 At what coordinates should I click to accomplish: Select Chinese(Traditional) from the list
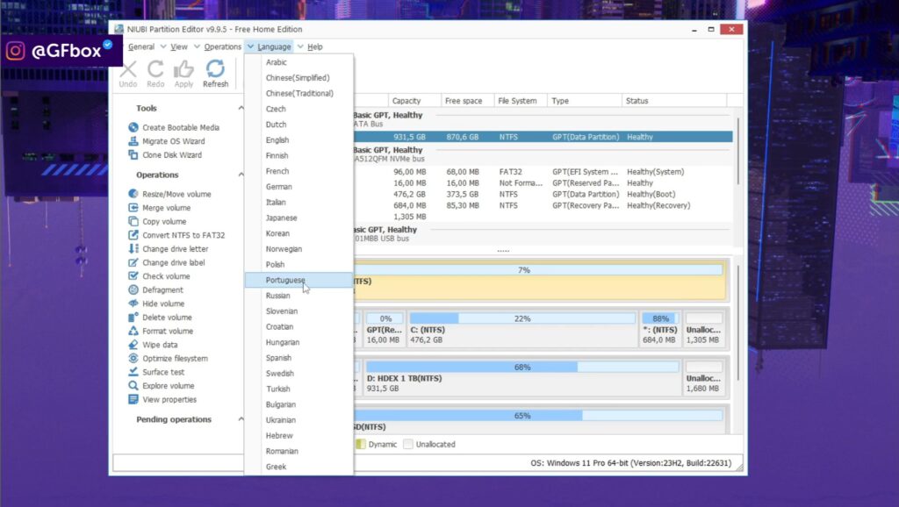[298, 93]
